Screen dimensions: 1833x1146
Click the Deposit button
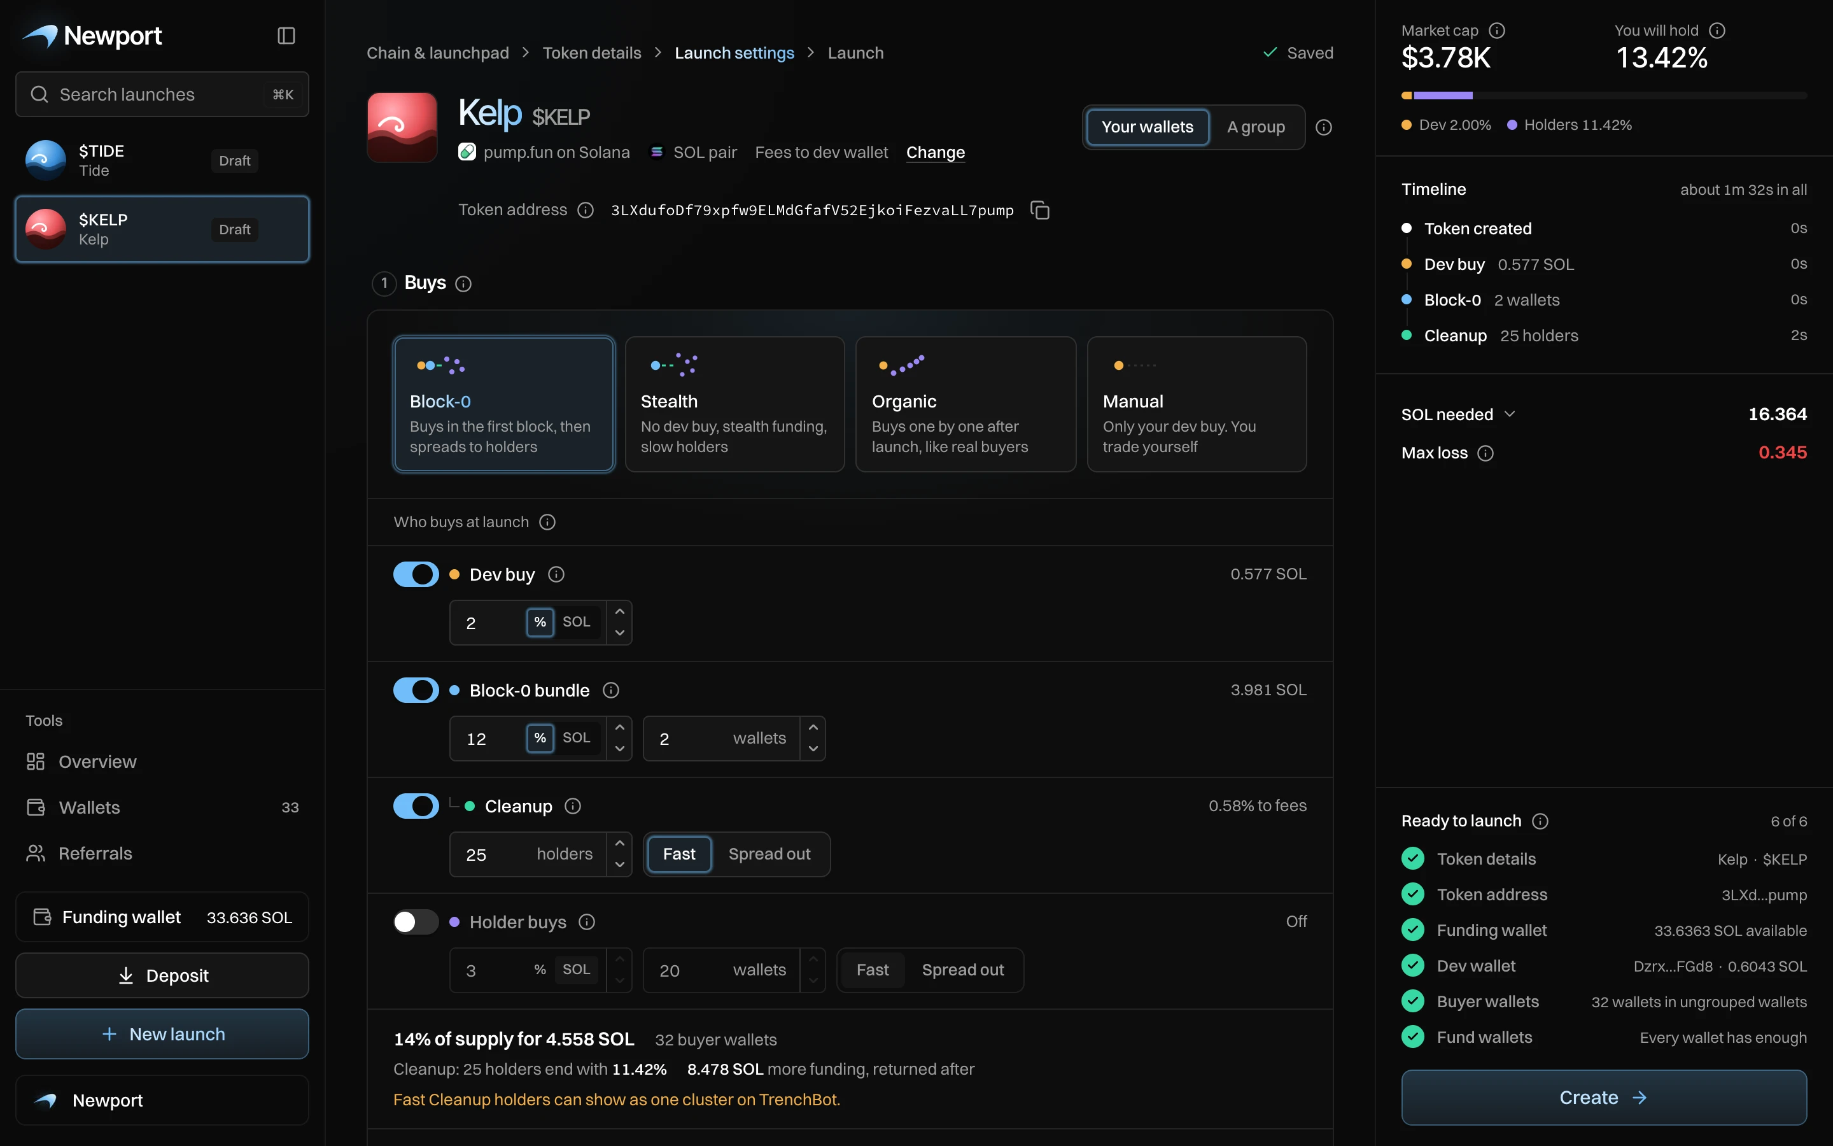(x=162, y=975)
